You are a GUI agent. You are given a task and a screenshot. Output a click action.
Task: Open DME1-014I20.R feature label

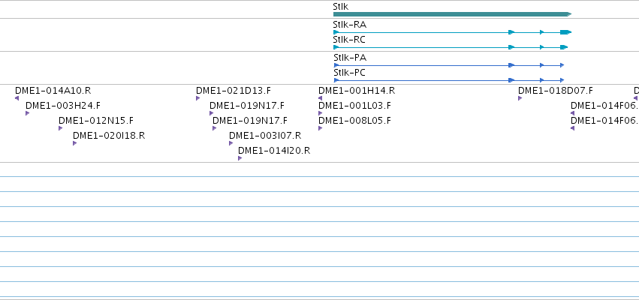(274, 151)
